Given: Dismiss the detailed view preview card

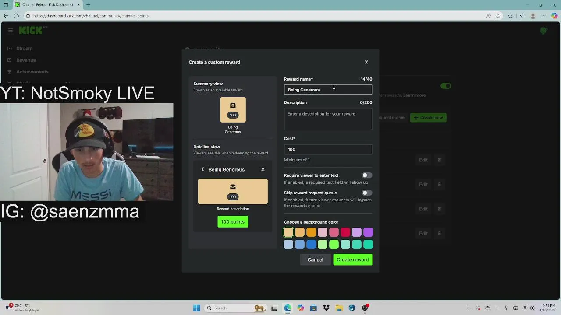Looking at the screenshot, I should click(263, 169).
